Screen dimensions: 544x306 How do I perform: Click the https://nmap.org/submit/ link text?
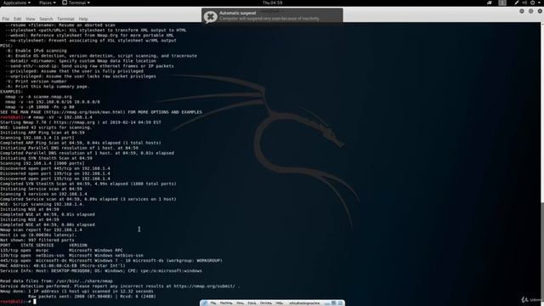204,286
